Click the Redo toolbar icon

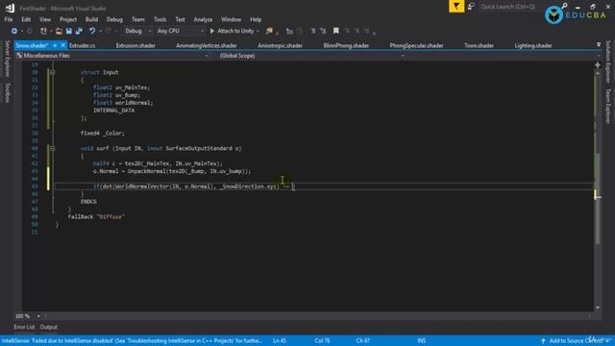pos(109,31)
